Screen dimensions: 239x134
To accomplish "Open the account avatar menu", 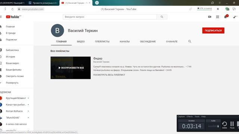I will click(x=235, y=17).
